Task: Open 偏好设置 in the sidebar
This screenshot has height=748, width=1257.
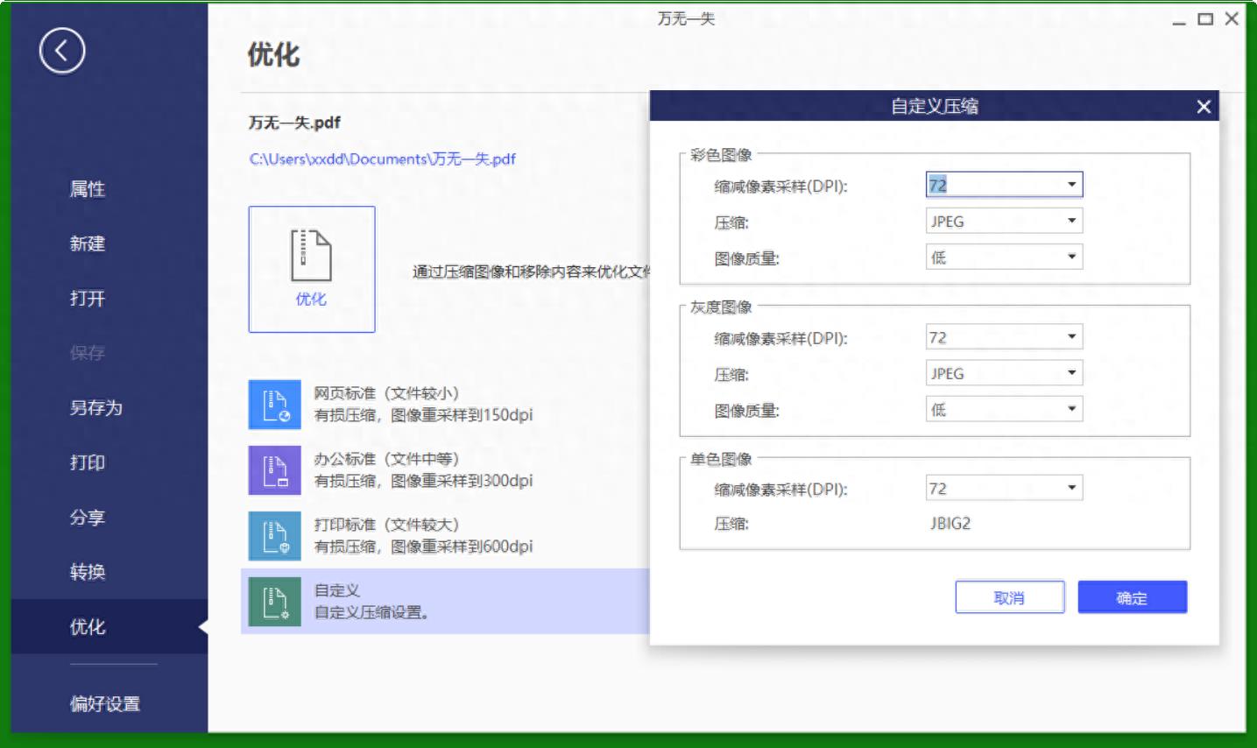Action: point(105,704)
